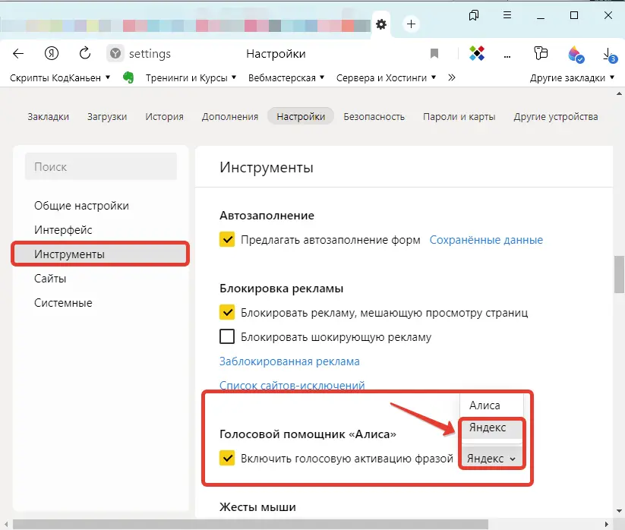Open the Заблокированная реклама link

coord(289,361)
